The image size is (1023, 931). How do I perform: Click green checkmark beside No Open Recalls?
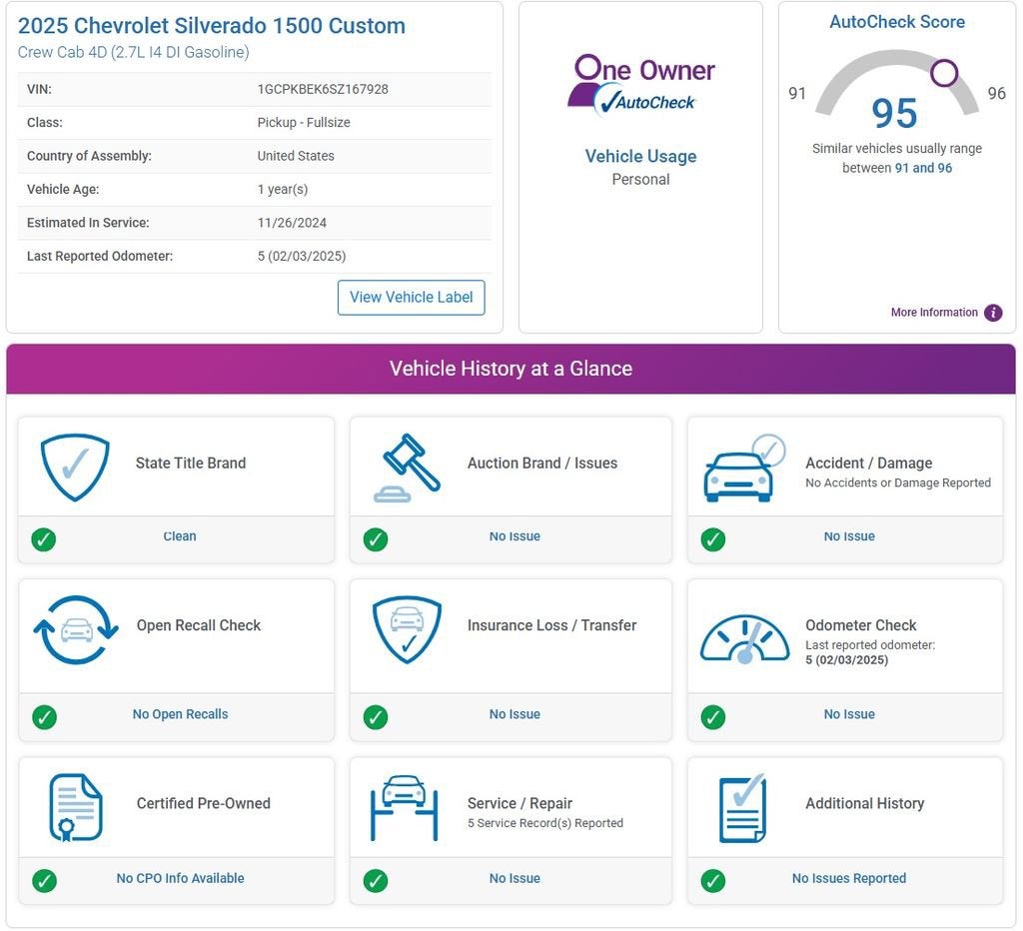44,717
